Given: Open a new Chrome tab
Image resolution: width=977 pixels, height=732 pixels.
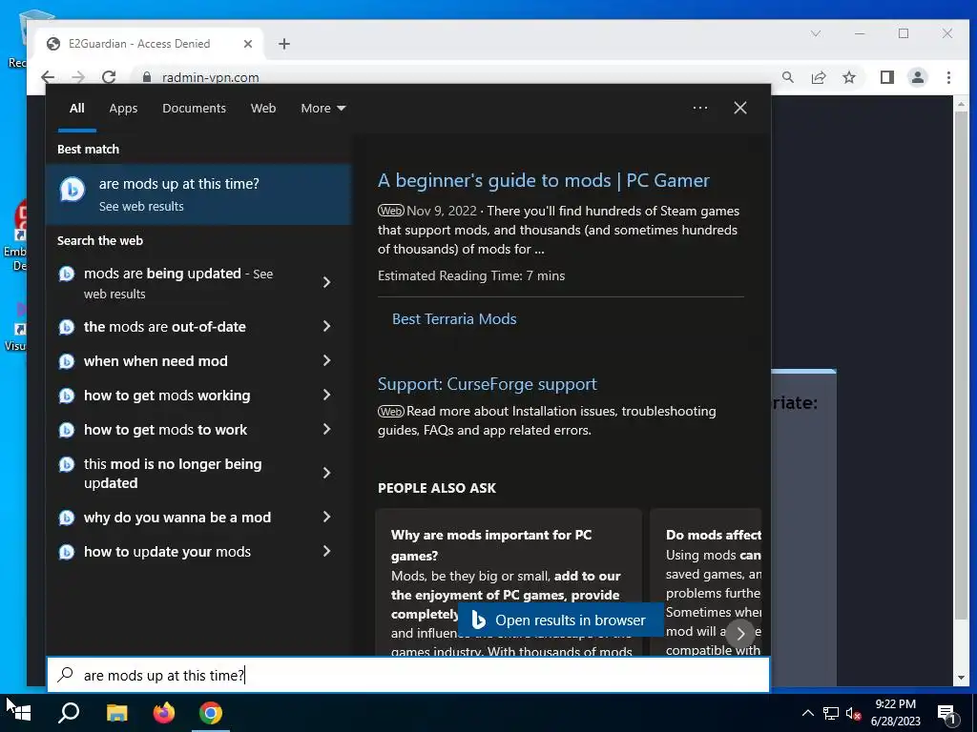Looking at the screenshot, I should [284, 44].
